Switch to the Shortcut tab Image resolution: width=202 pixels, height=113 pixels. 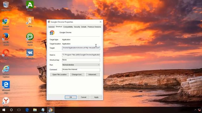(x=59, y=27)
